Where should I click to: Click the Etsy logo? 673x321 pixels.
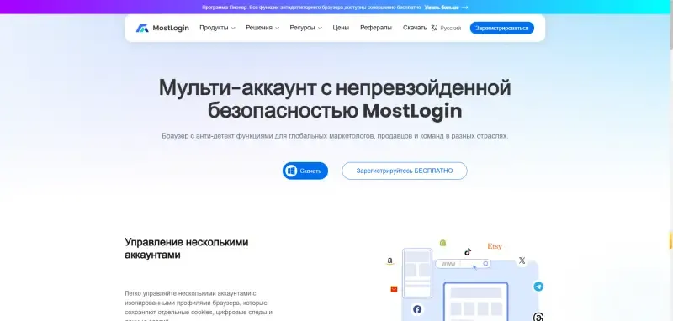(495, 246)
